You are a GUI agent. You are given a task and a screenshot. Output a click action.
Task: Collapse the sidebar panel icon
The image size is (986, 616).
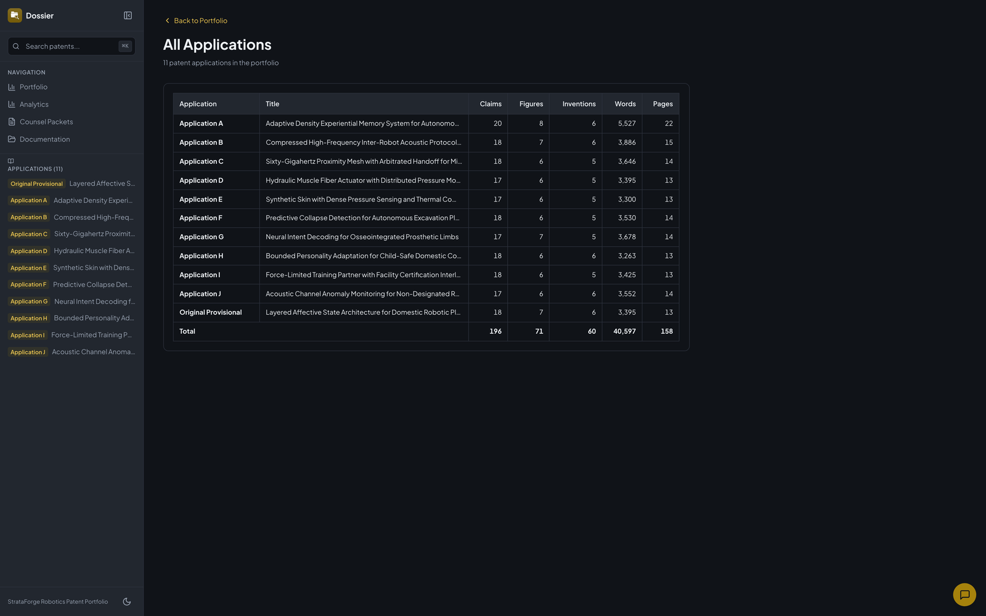pyautogui.click(x=128, y=15)
